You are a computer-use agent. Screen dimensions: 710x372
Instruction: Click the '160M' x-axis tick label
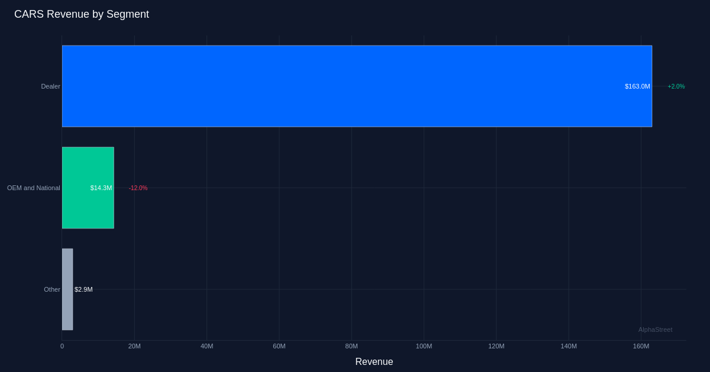[x=641, y=346]
